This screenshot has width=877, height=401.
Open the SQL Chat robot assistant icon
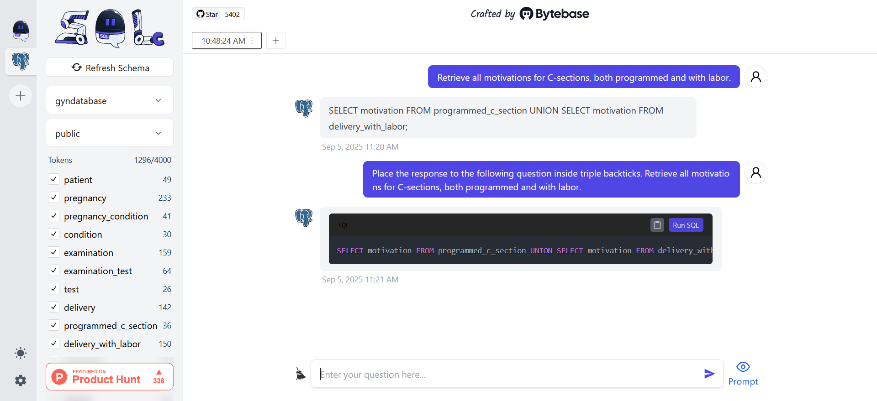pyautogui.click(x=21, y=31)
